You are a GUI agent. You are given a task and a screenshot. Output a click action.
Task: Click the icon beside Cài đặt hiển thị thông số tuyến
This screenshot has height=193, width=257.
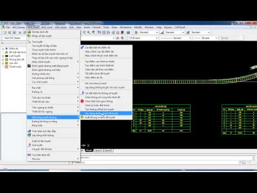click(82, 93)
